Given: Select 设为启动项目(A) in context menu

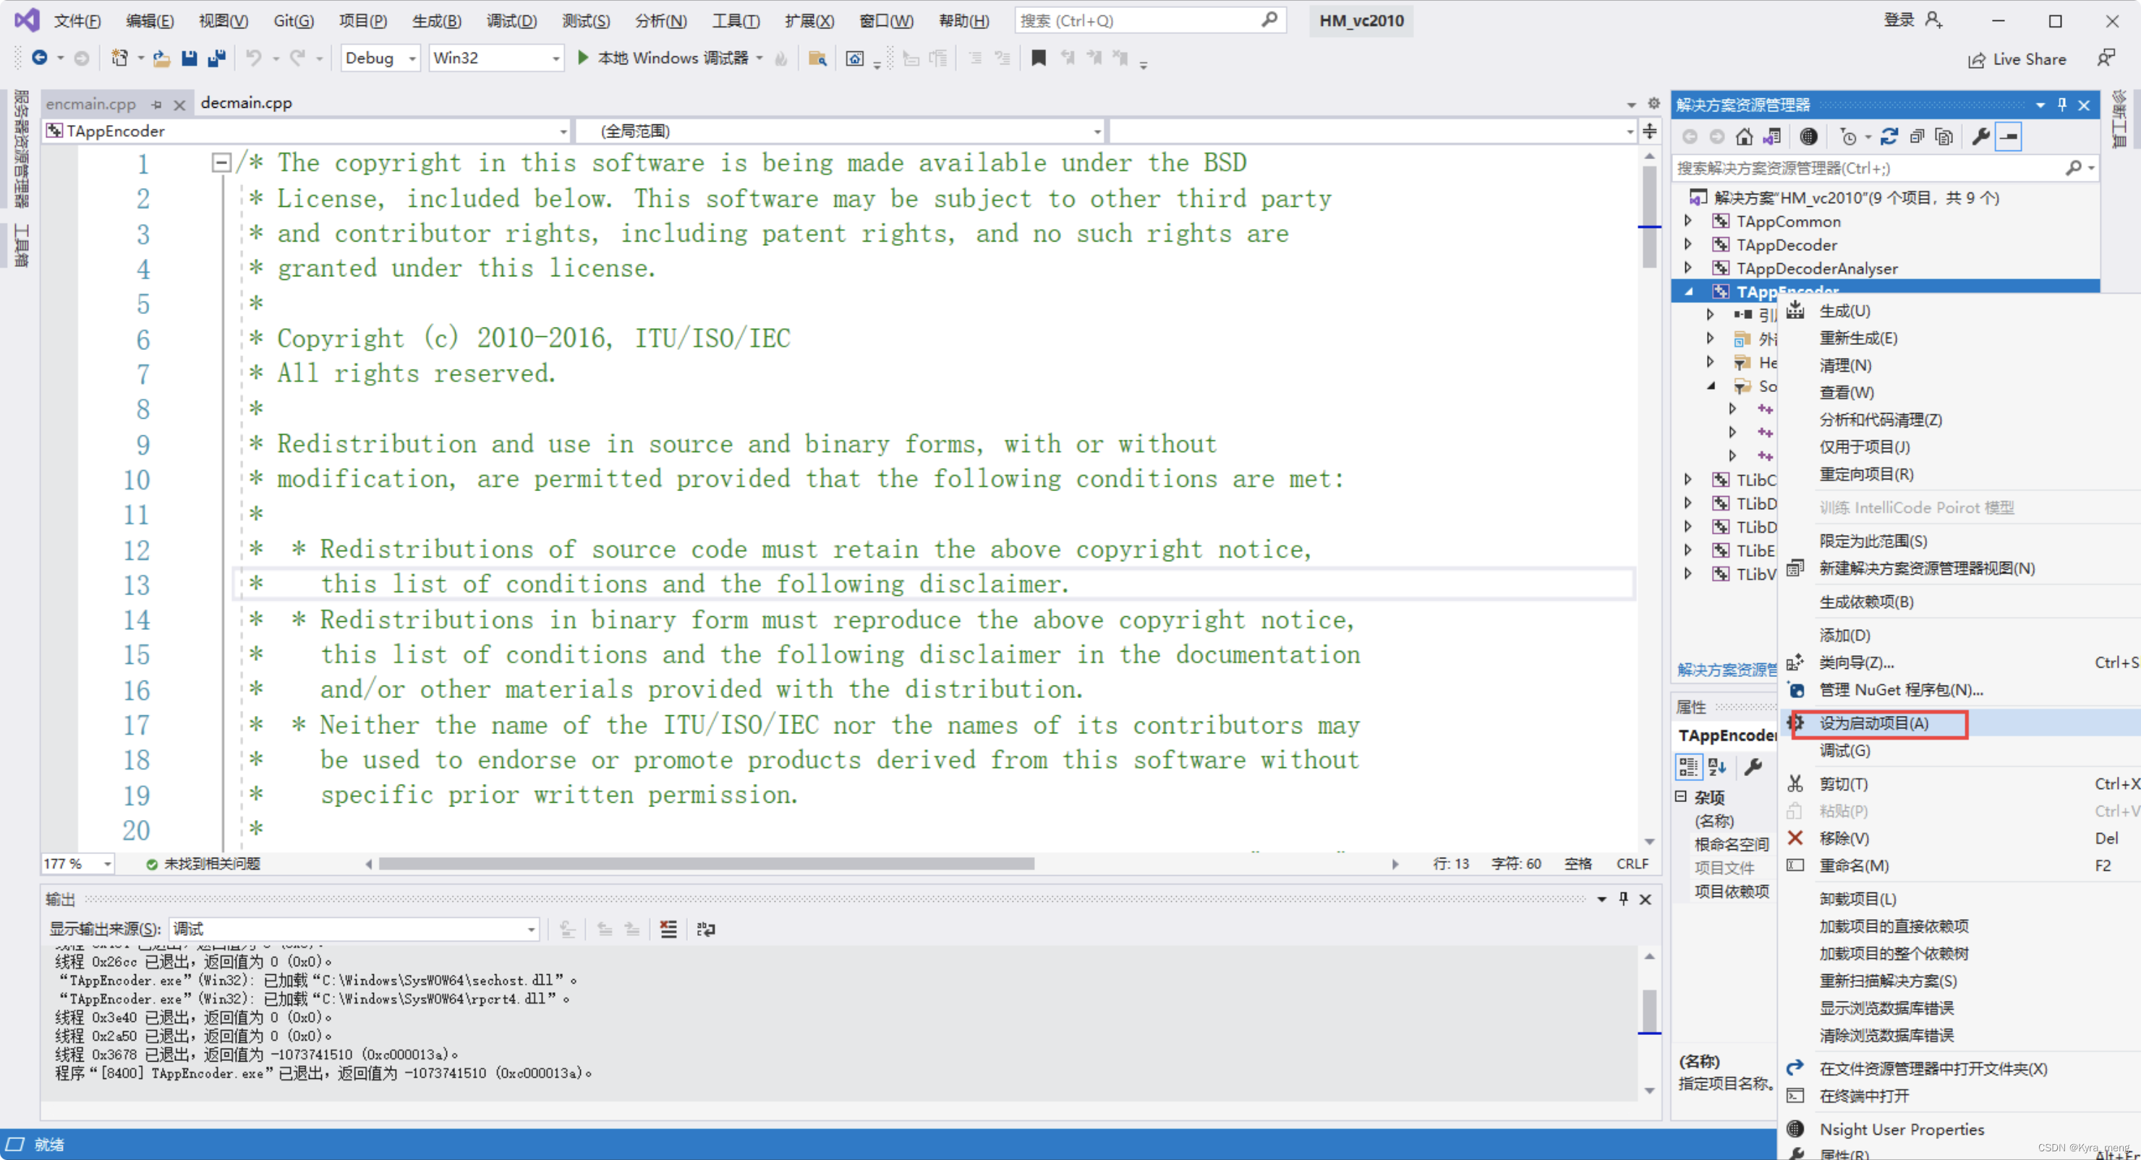Looking at the screenshot, I should (x=1873, y=723).
